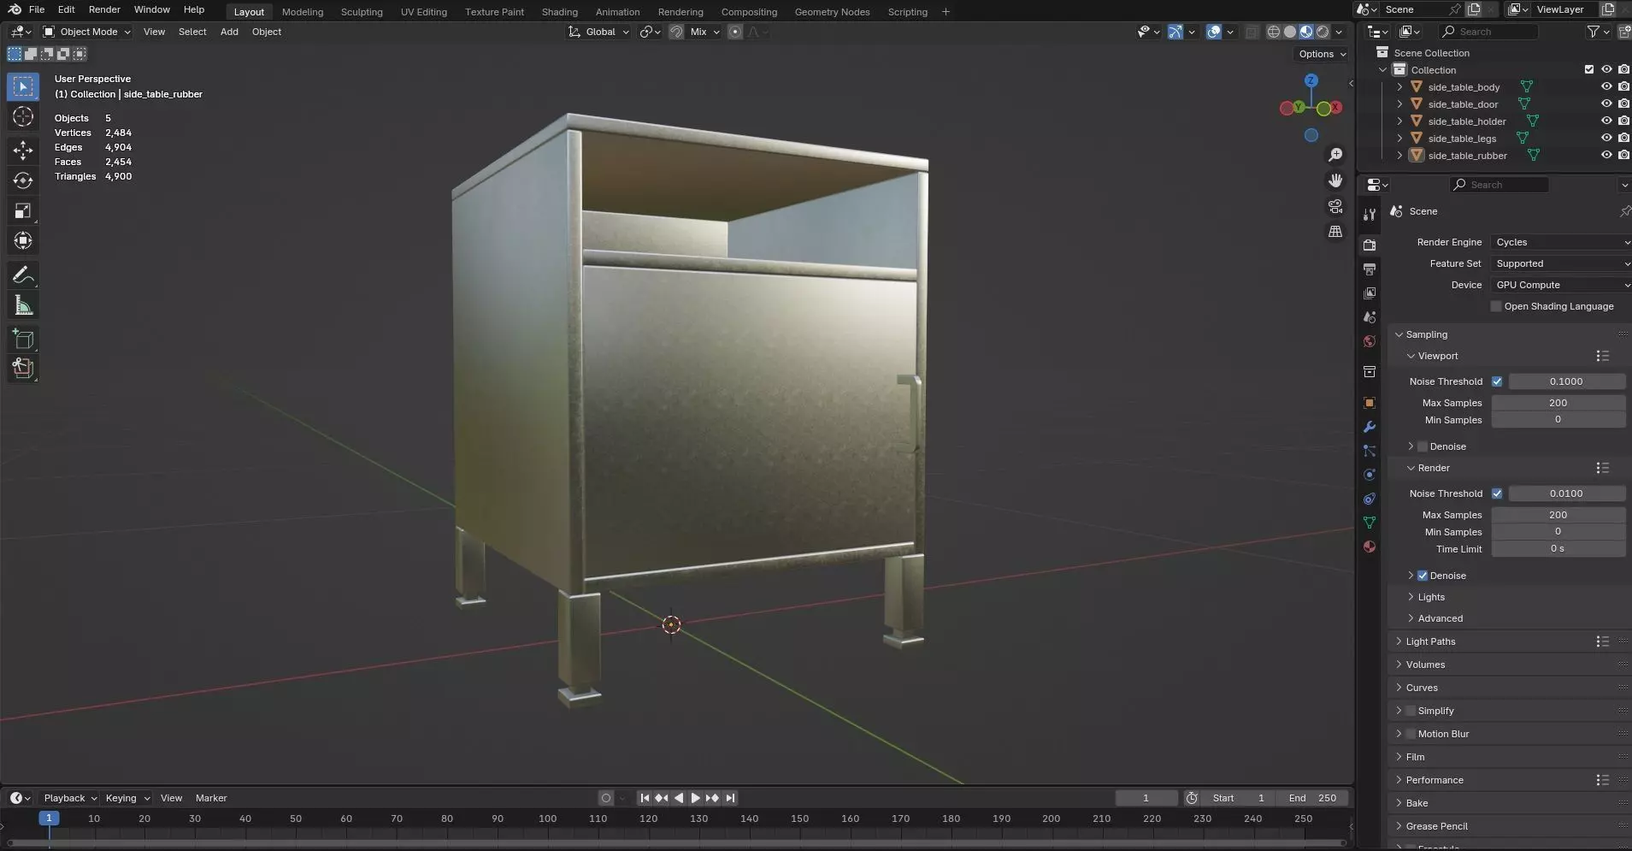Switch to Solid viewport shading
Screen dimensions: 1632x851
point(1289,32)
